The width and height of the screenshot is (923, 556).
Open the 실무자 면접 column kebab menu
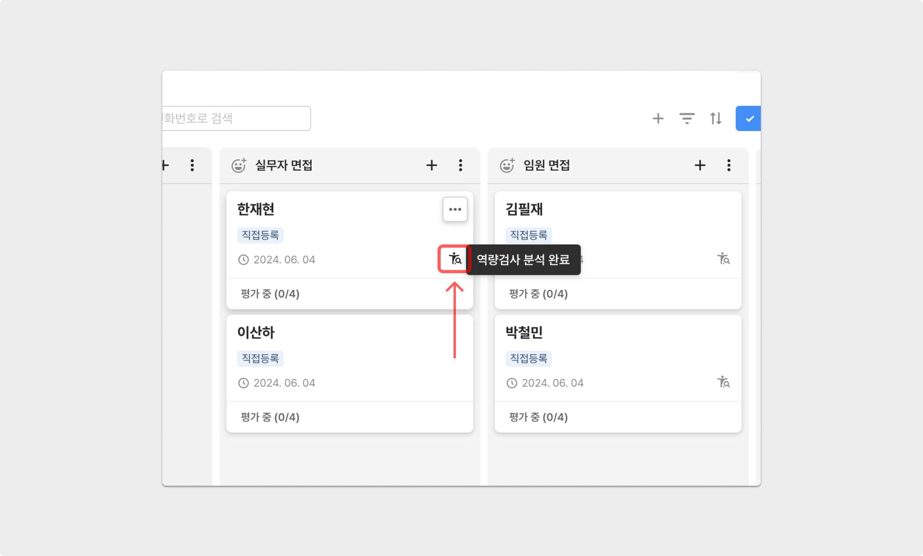(x=460, y=165)
